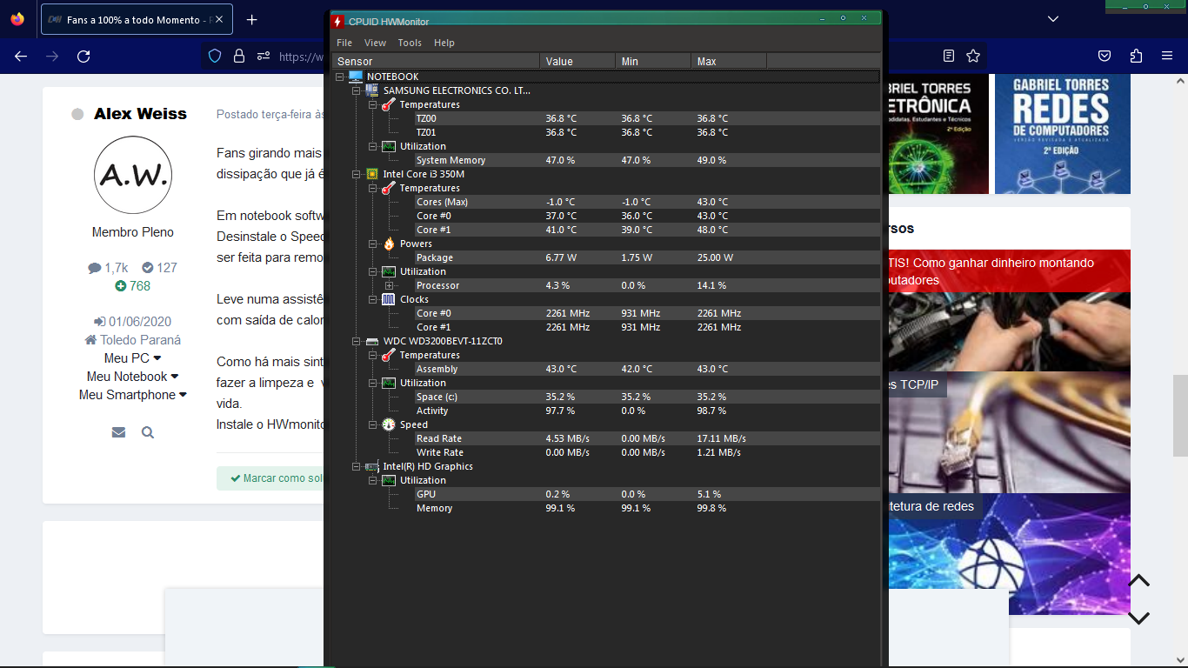1188x668 pixels.
Task: Open the View menu in HWMonitor
Action: coord(375,43)
